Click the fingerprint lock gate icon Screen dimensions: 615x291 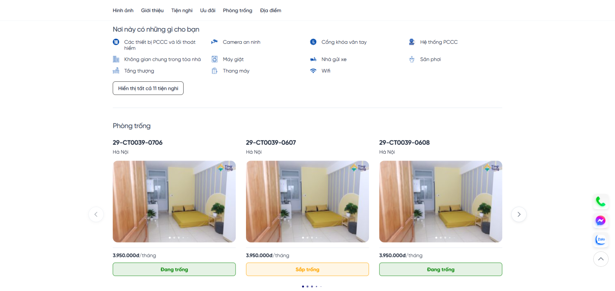click(x=313, y=42)
